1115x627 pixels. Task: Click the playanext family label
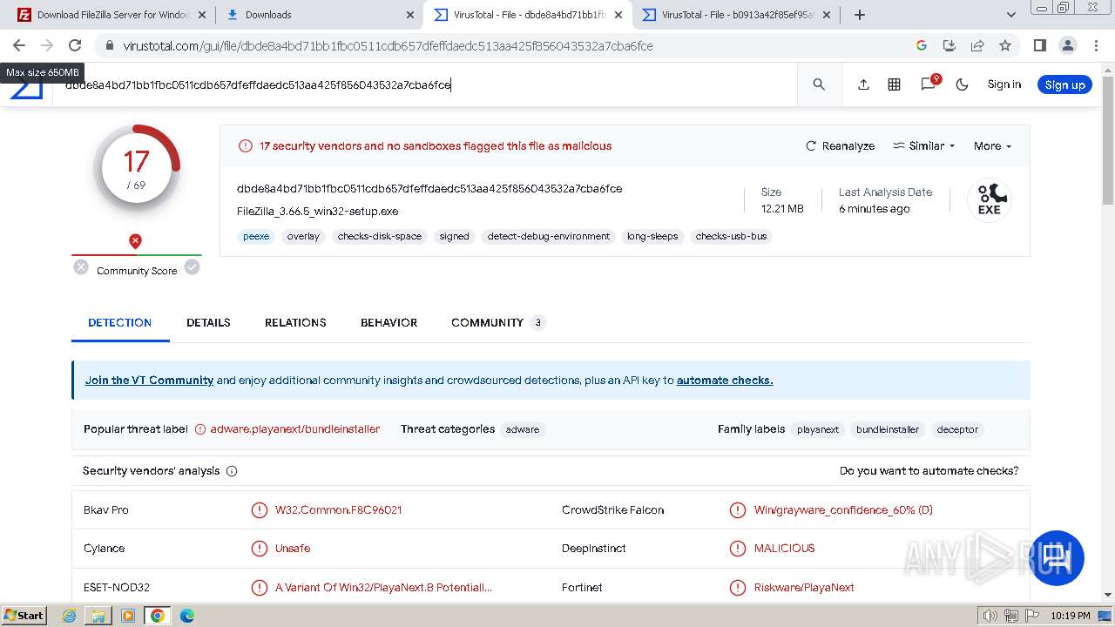(818, 429)
